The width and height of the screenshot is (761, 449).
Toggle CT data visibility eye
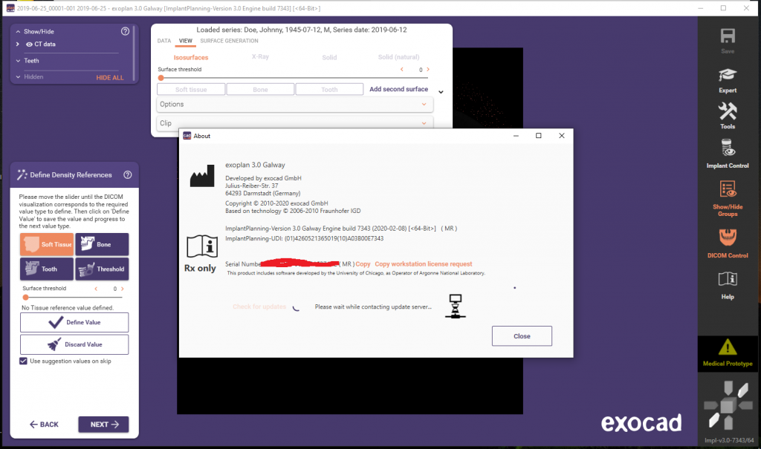point(29,45)
